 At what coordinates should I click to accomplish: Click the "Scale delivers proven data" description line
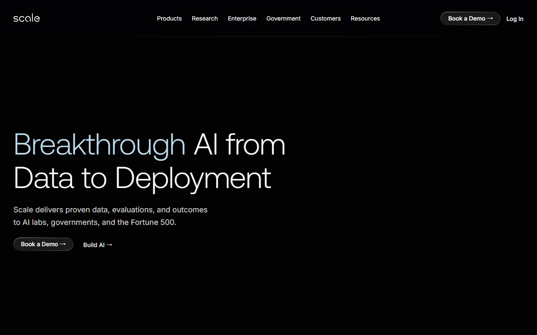110,210
